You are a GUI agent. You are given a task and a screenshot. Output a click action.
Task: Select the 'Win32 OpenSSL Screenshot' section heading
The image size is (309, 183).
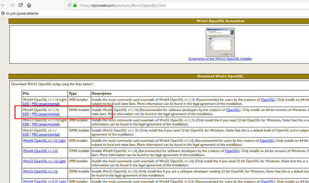[220, 21]
